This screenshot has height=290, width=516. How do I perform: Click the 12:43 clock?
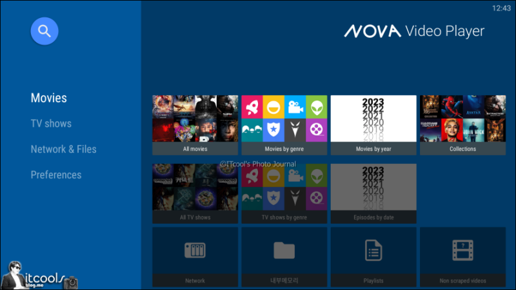click(x=501, y=8)
